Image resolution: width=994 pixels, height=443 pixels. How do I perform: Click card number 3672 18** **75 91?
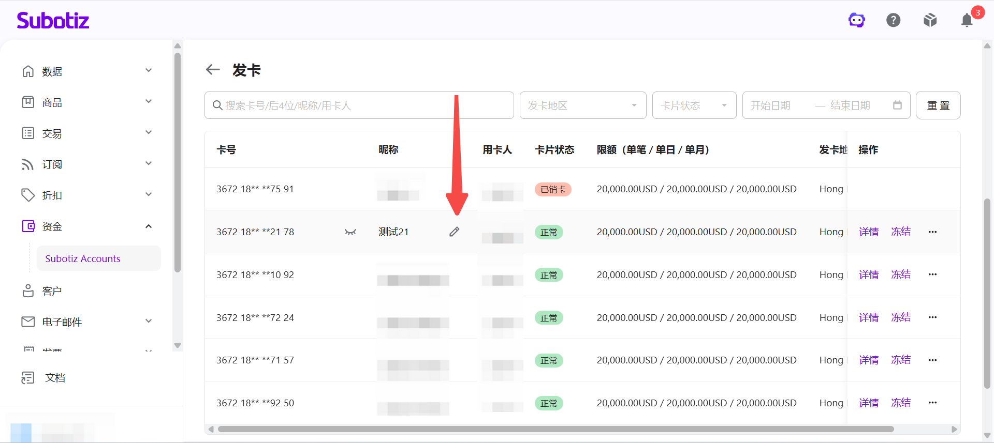point(255,189)
